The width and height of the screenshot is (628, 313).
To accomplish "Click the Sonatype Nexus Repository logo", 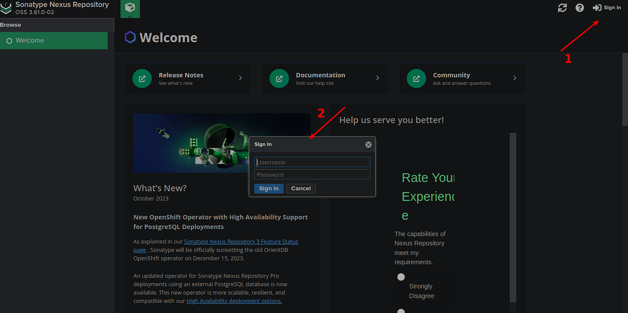I will click(x=6, y=8).
